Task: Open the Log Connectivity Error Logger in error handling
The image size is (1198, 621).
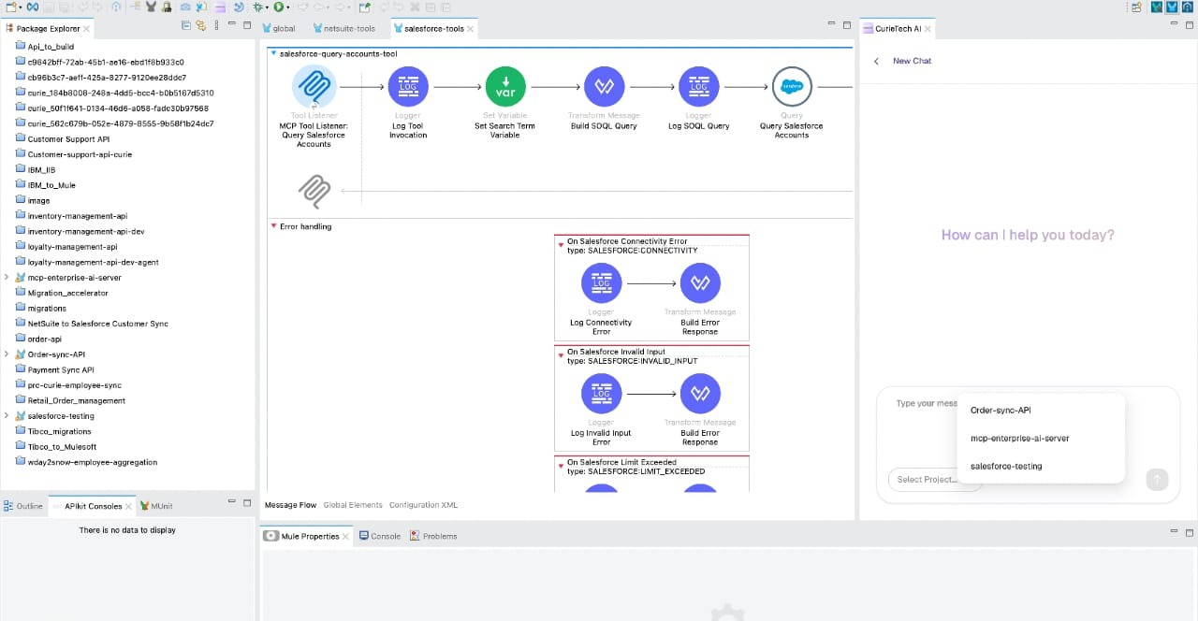Action: pos(601,282)
